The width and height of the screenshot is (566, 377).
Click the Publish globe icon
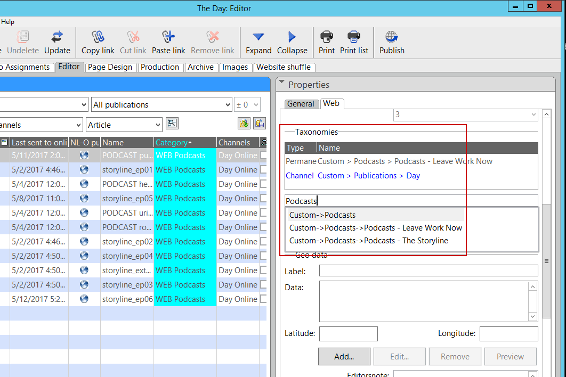click(x=392, y=37)
